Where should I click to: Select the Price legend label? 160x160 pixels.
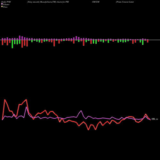[5, 7]
